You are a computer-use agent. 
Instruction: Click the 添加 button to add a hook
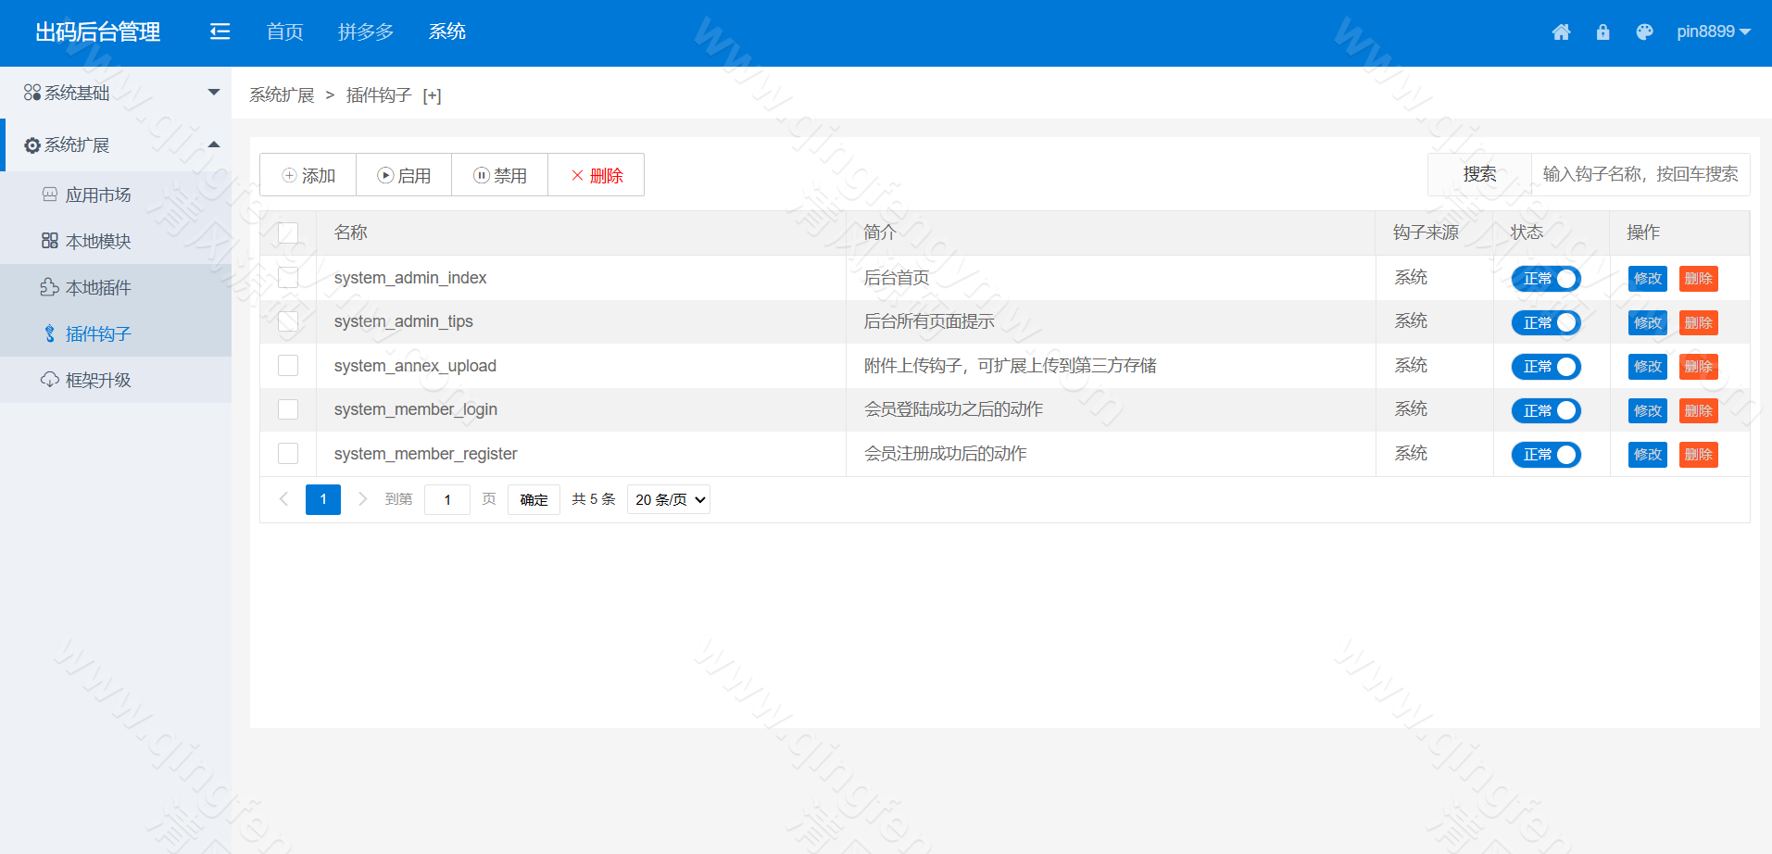pos(308,174)
